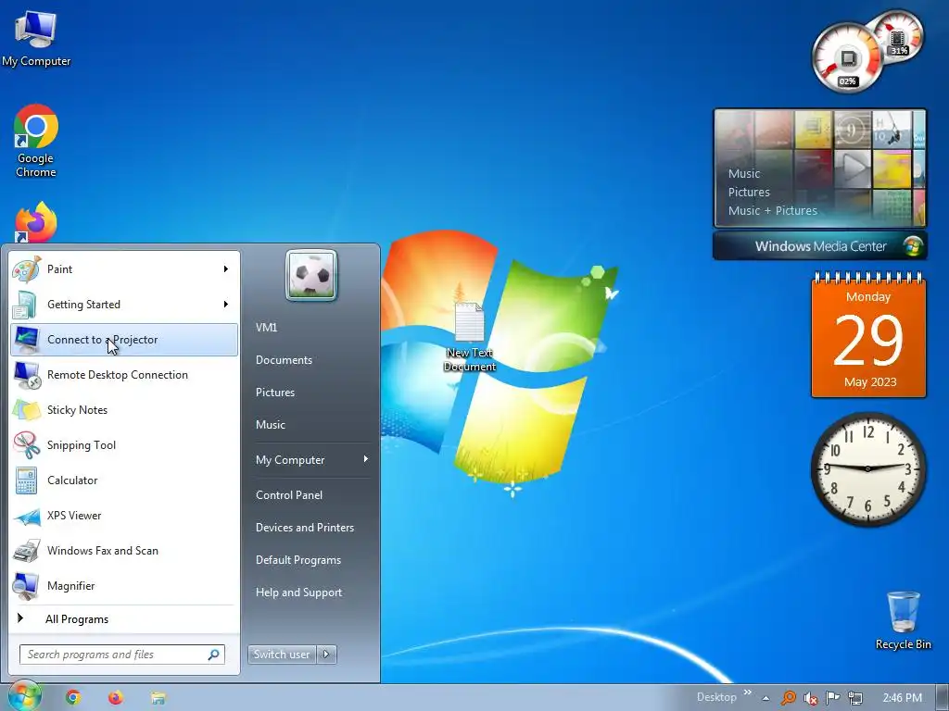Open the VM1 user folder
Viewport: 949px width, 711px height.
point(266,328)
